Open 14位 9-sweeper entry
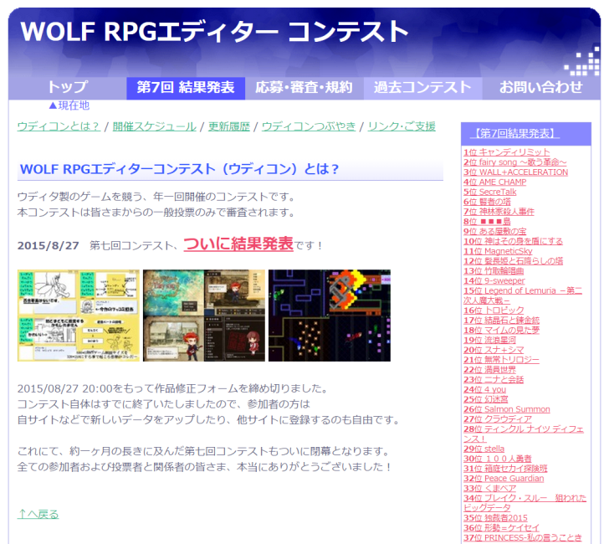This screenshot has height=544, width=609. click(494, 280)
